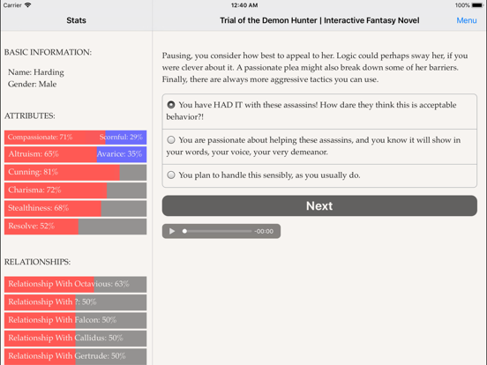Click the Wi-Fi status icon
The image size is (487, 365).
tap(28, 5)
